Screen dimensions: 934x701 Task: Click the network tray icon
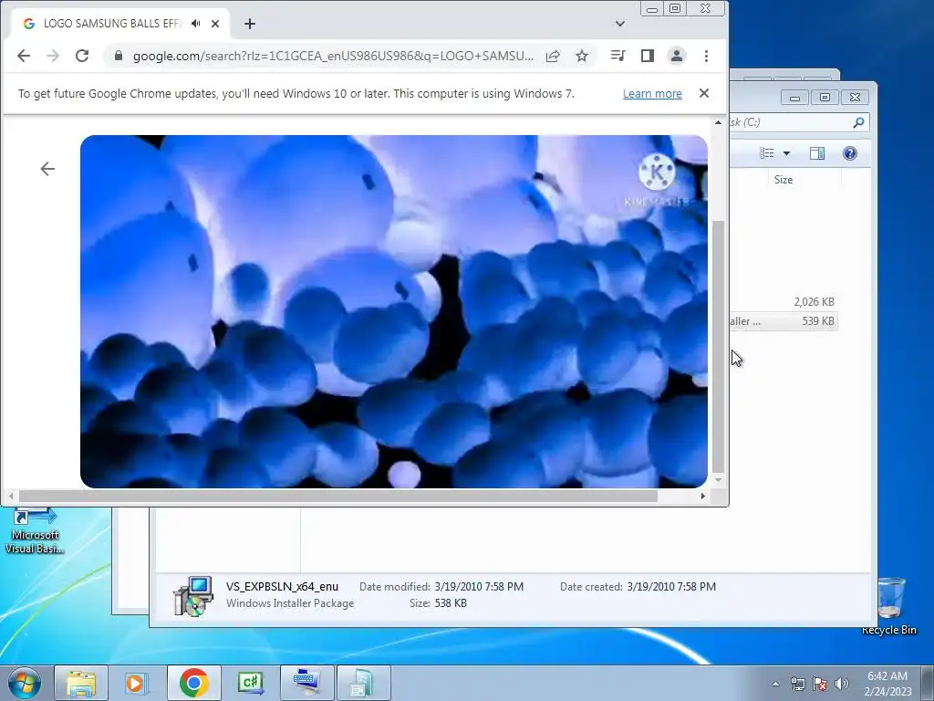797,684
